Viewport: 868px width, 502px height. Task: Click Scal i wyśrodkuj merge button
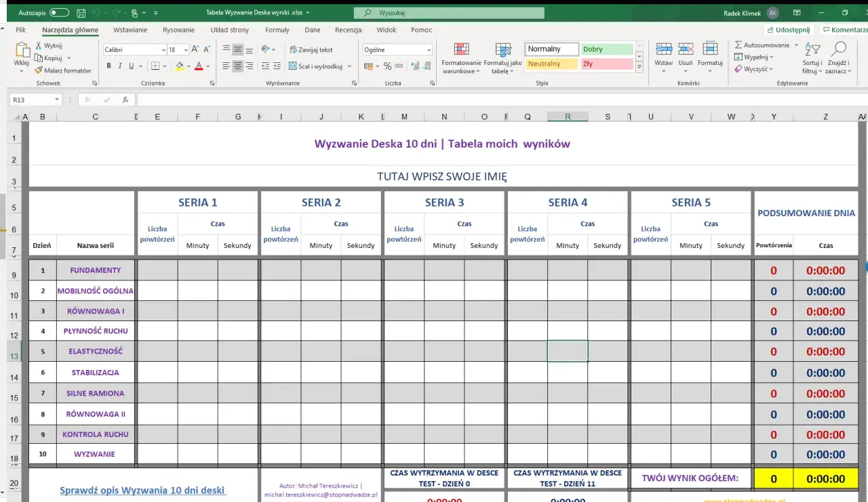pyautogui.click(x=315, y=66)
